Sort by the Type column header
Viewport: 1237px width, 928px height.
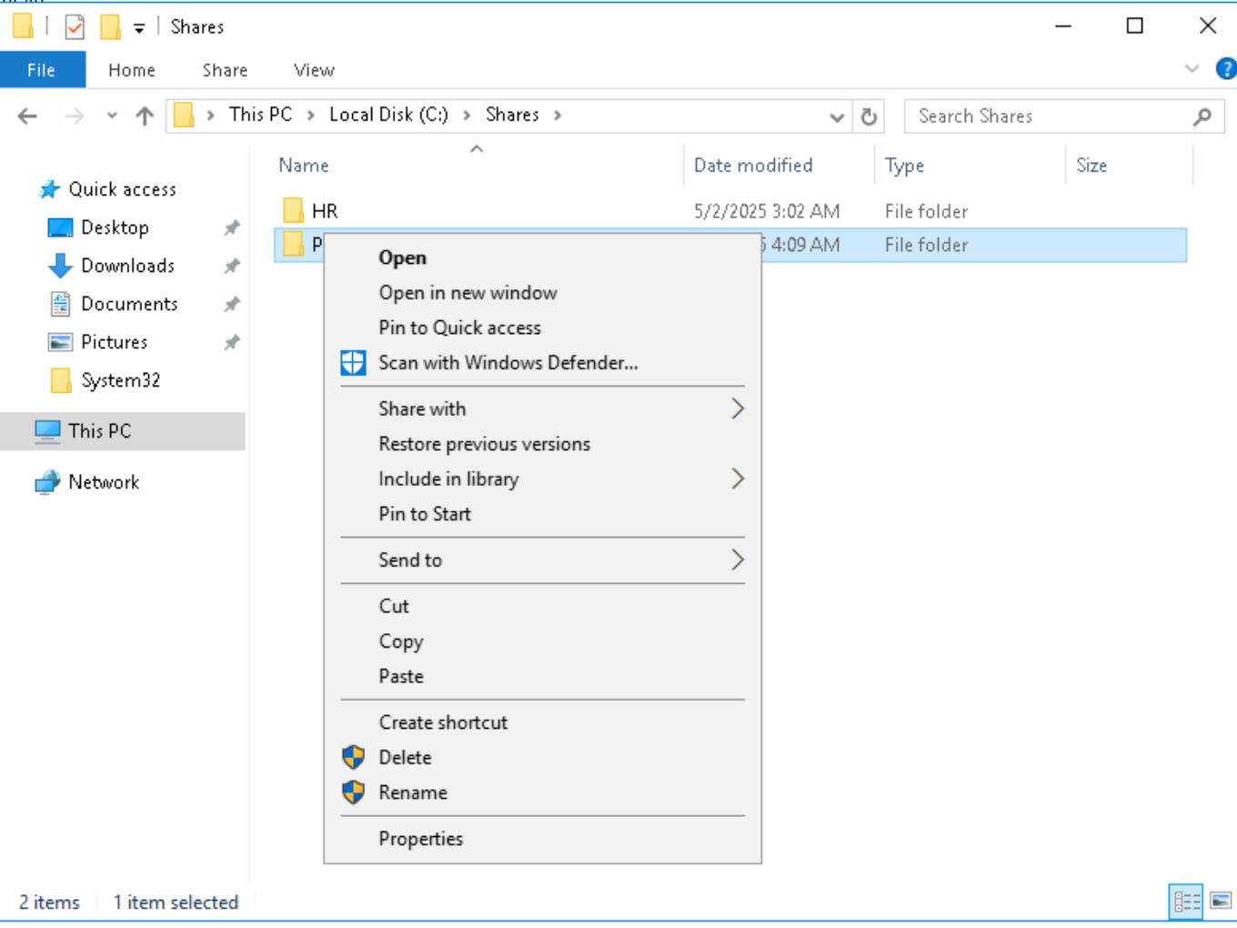(x=904, y=166)
